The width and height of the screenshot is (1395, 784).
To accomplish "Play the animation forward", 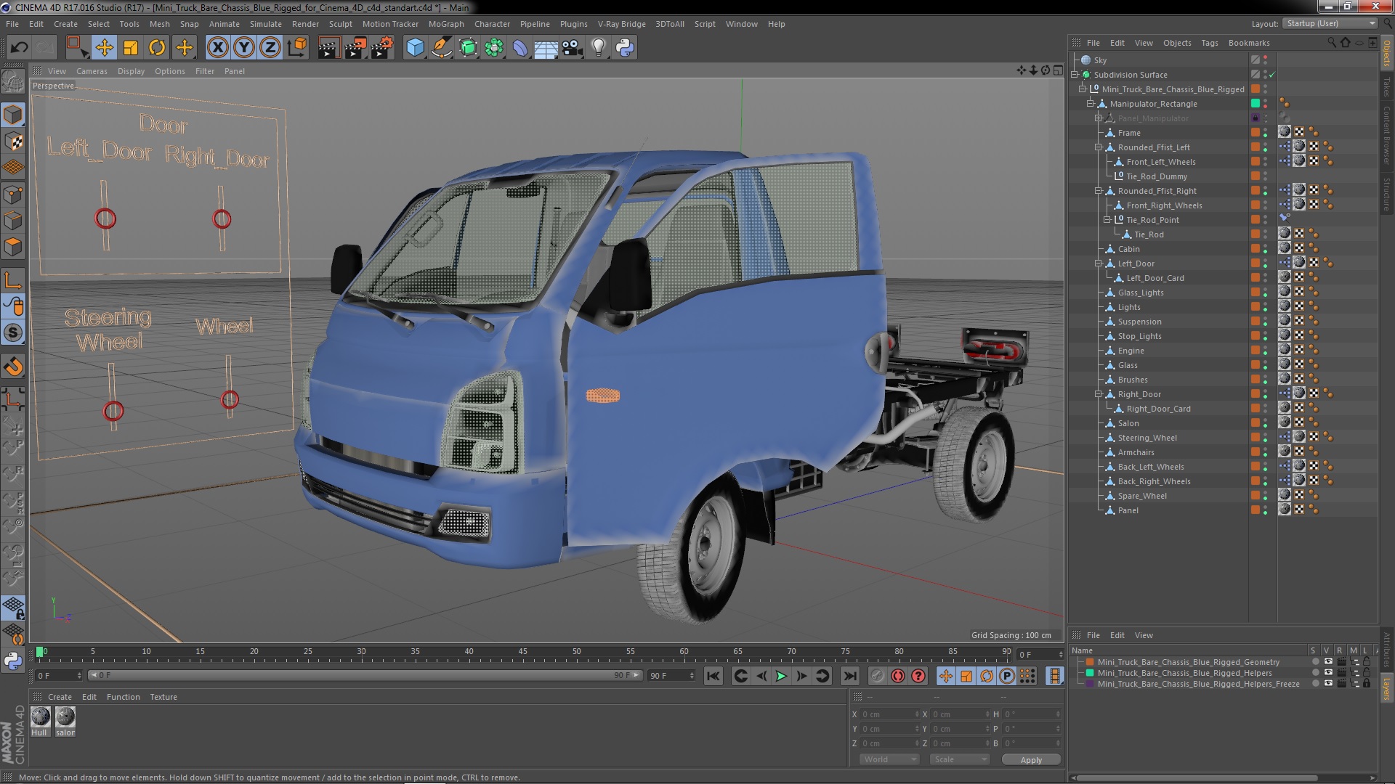I will pyautogui.click(x=781, y=676).
